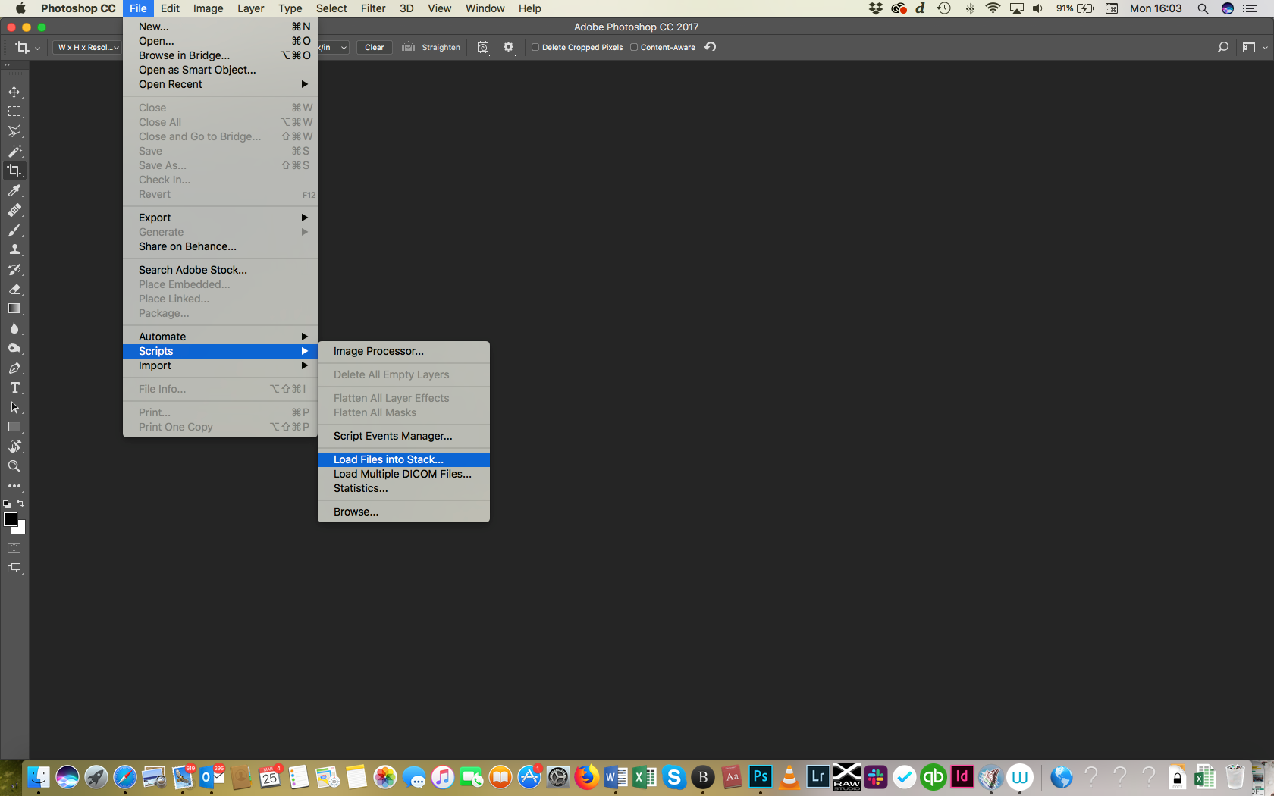Select the Dodge tool
The height and width of the screenshot is (796, 1274).
click(x=14, y=348)
